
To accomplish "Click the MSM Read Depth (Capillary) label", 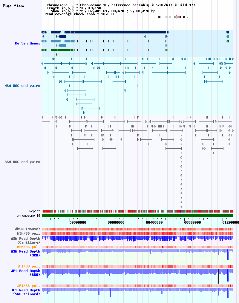I will click(25, 240).
